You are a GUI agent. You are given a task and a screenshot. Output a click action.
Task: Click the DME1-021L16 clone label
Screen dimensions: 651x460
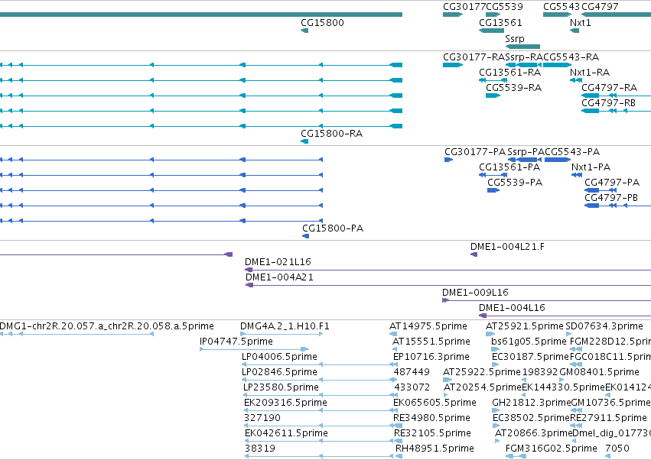278,262
